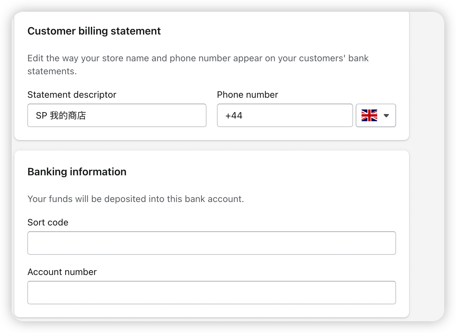
Task: Click the Banking information heading
Action: [x=77, y=172]
